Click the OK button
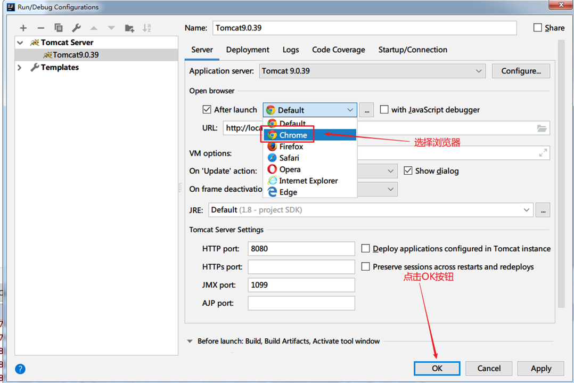The image size is (574, 383). (x=437, y=369)
